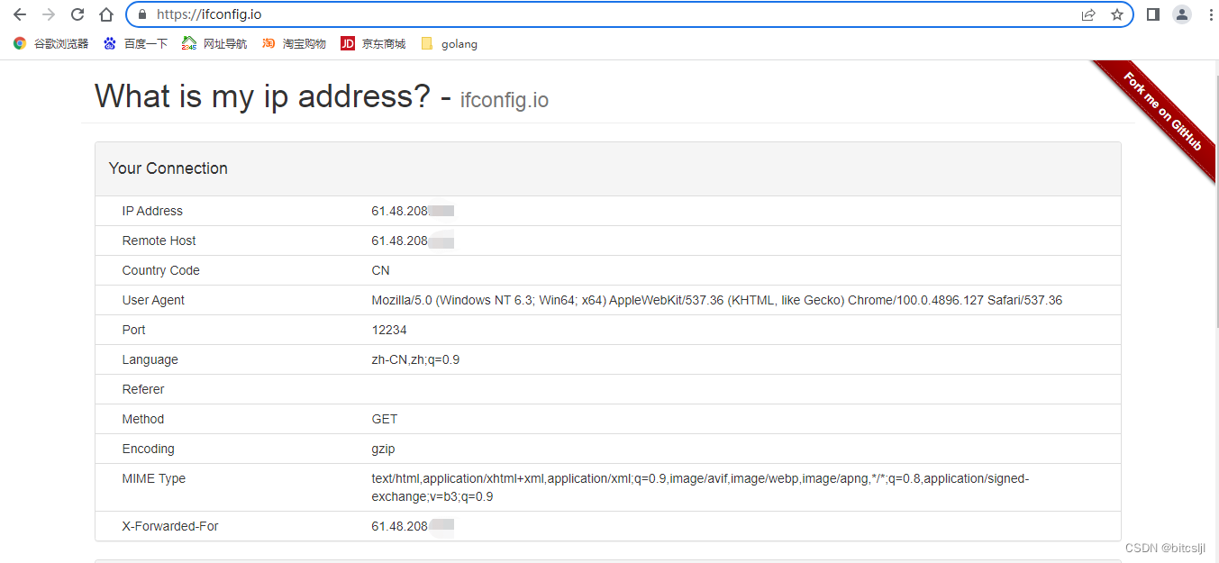Screen dimensions: 1219x563
Task: Click the Your Connection panel header
Action: [608, 168]
